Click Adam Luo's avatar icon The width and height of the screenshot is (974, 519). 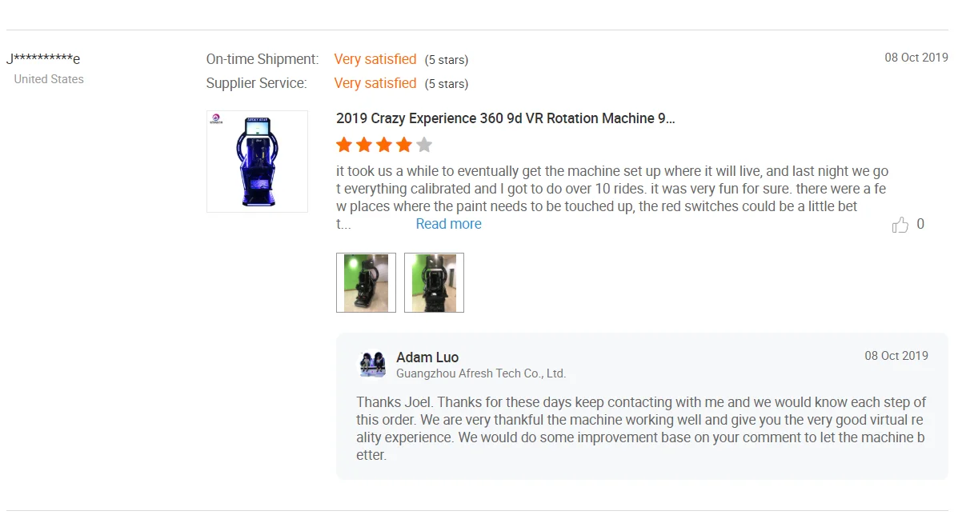tap(372, 364)
